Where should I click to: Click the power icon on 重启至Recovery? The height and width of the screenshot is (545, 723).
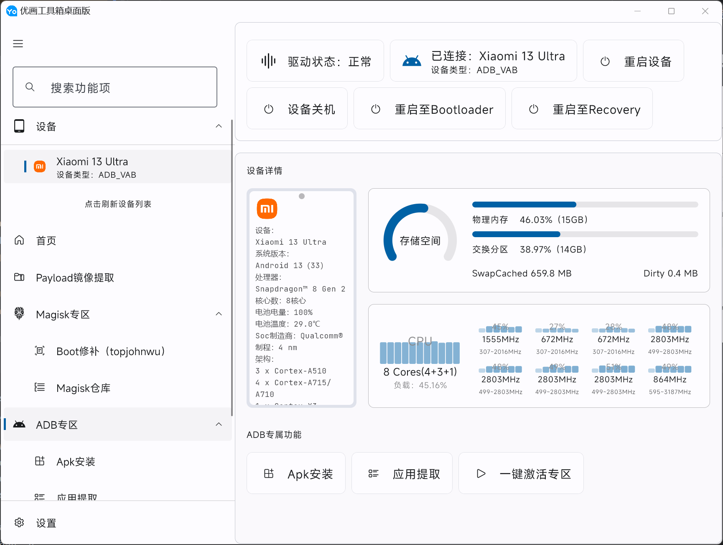point(534,109)
